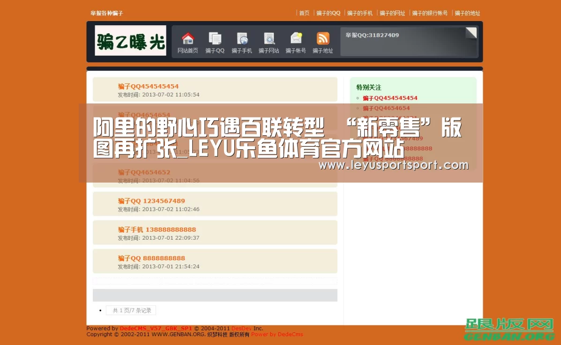Click the 骗Z曝光 site logo
This screenshot has width=561, height=345.
(x=130, y=40)
